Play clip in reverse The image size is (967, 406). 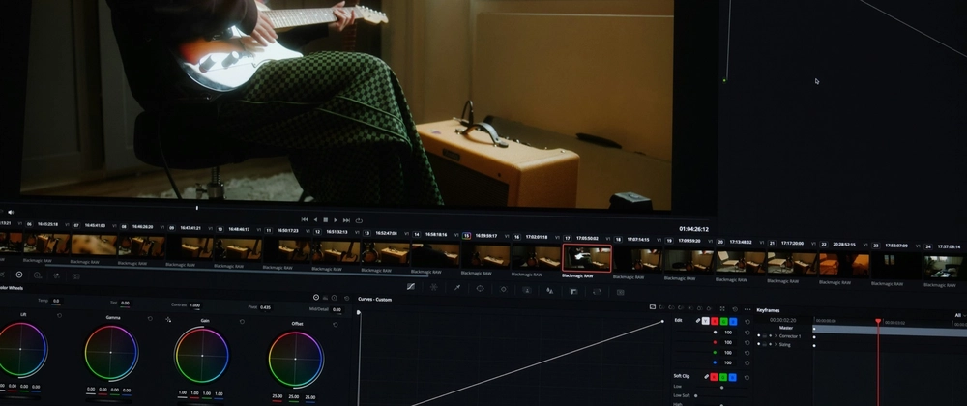pyautogui.click(x=316, y=220)
